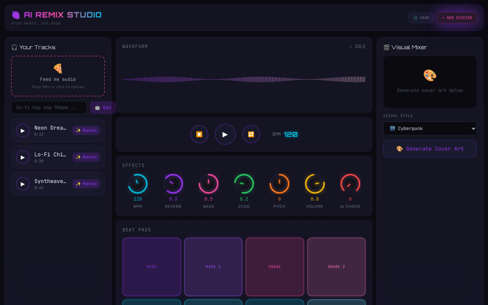Trigger the KICK 2 beat pad
The height and width of the screenshot is (305, 488).
[x=213, y=267]
